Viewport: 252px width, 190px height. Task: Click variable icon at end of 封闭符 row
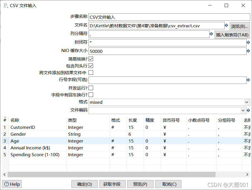(248, 42)
